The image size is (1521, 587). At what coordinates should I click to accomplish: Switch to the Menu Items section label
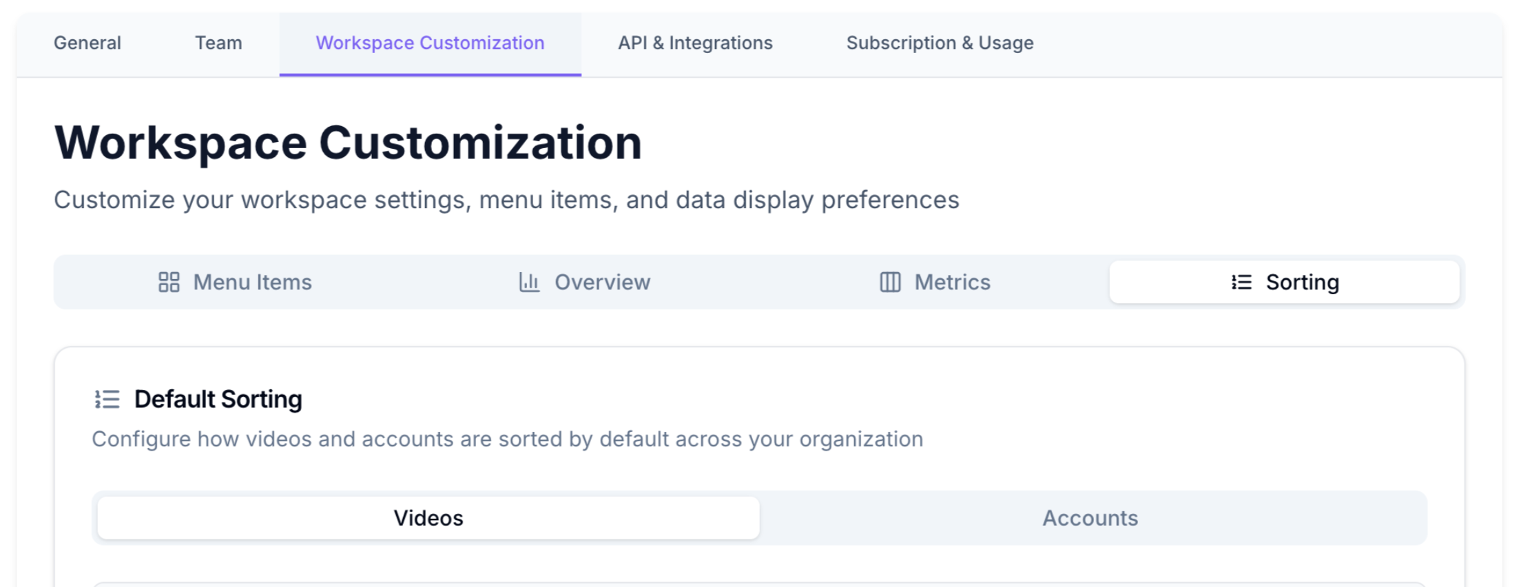point(252,282)
